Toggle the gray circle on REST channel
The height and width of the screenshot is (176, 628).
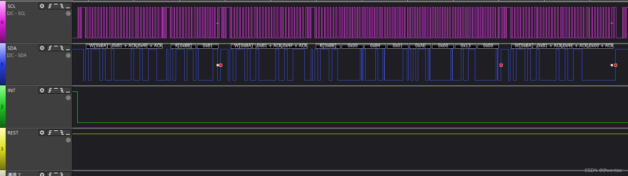point(68,140)
